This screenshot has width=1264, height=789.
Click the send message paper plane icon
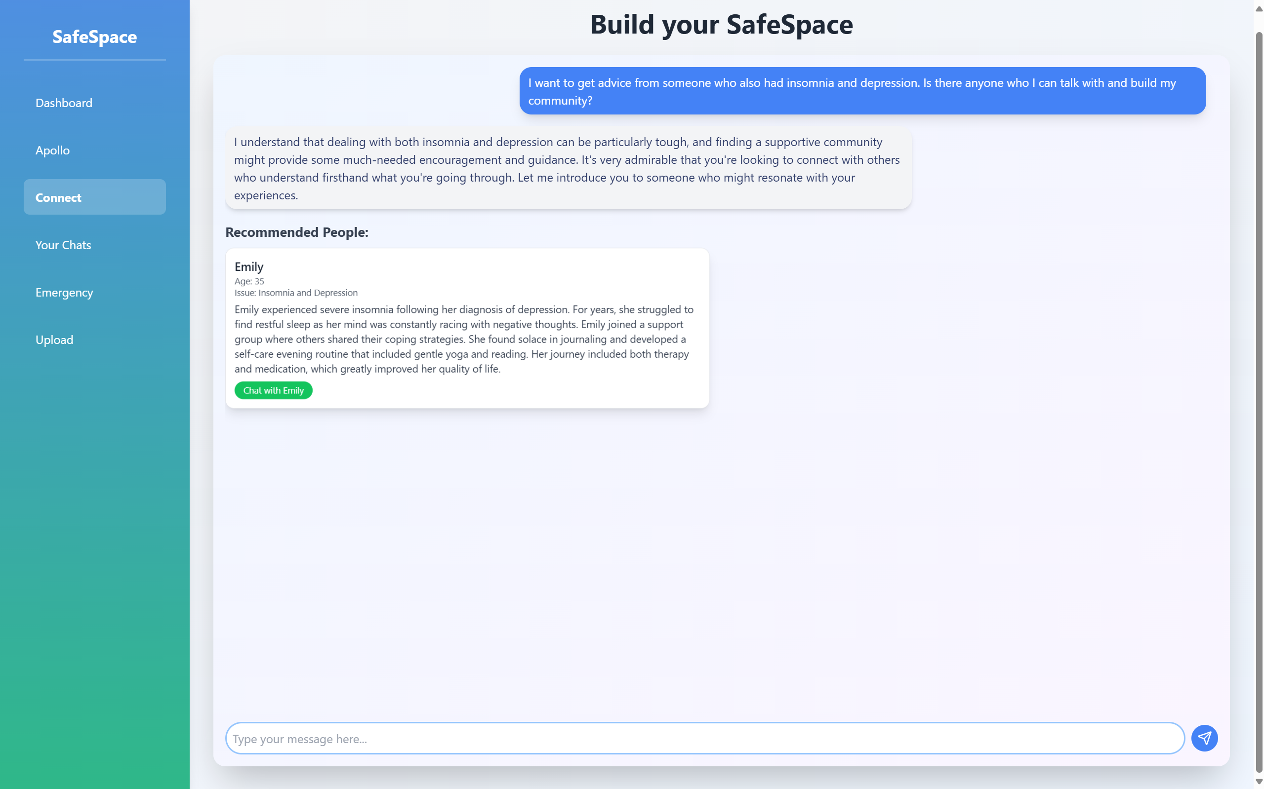point(1204,738)
